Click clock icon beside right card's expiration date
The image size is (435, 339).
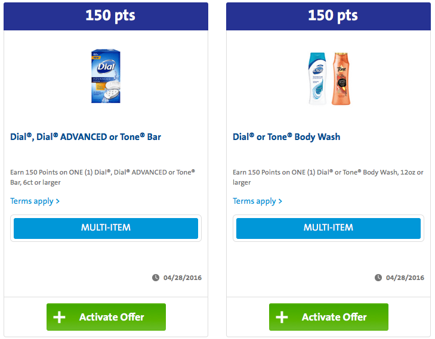(x=378, y=278)
